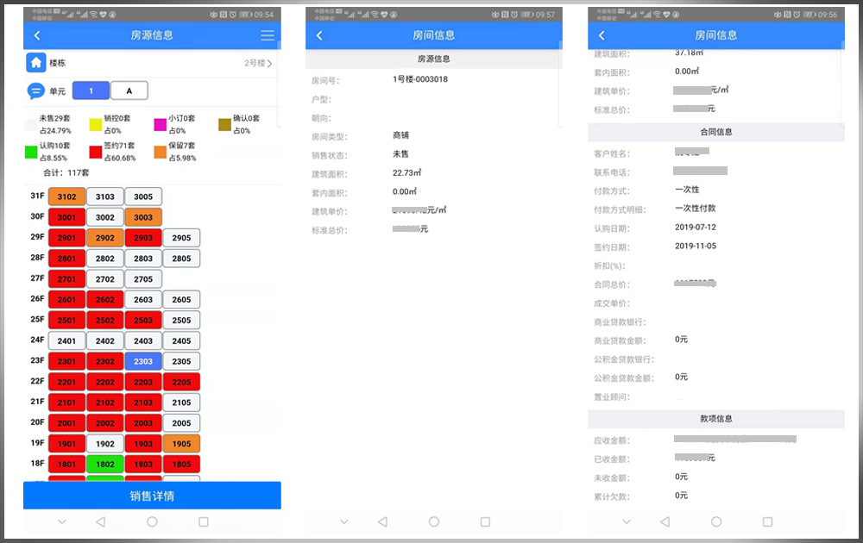Expand the 2号楼 building chevron
Image resolution: width=863 pixels, height=543 pixels.
[x=269, y=64]
